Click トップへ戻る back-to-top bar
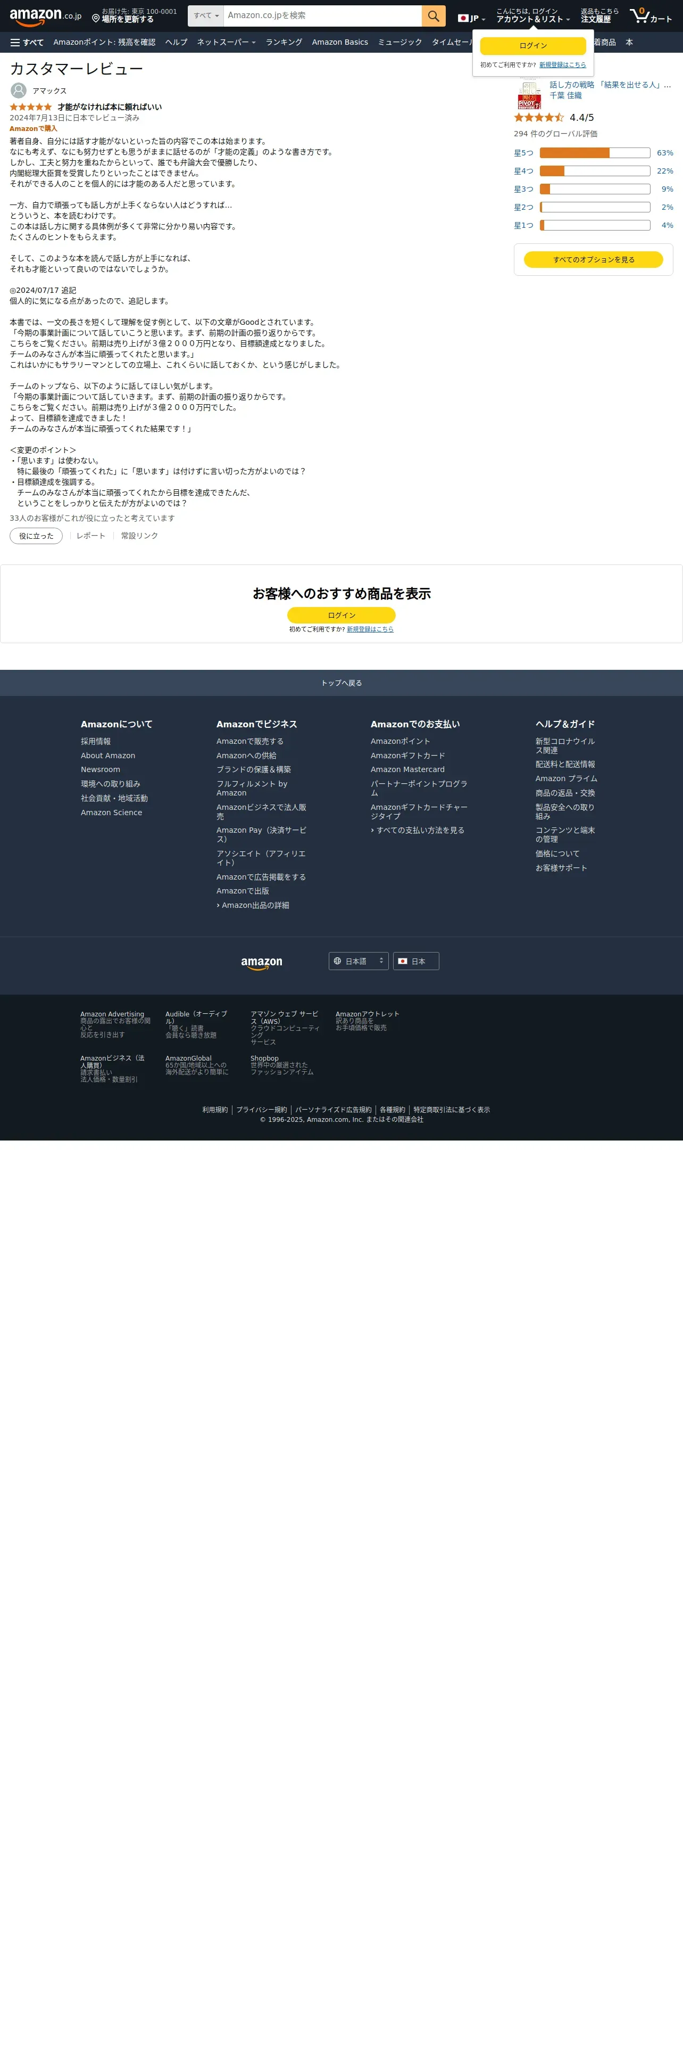Screen dimensions: 683x2051 click(341, 683)
